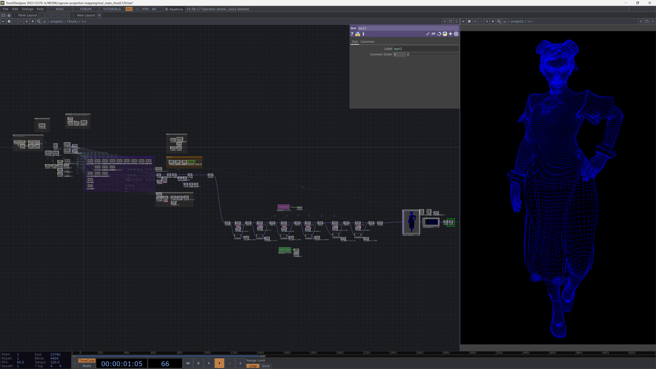This screenshot has width=656, height=369.
Task: Click the pause button in transport
Action: pyautogui.click(x=198, y=363)
